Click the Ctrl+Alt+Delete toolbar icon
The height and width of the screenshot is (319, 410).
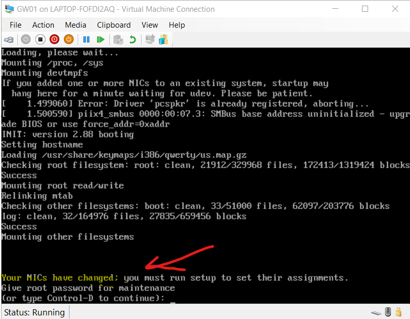[x=9, y=40]
